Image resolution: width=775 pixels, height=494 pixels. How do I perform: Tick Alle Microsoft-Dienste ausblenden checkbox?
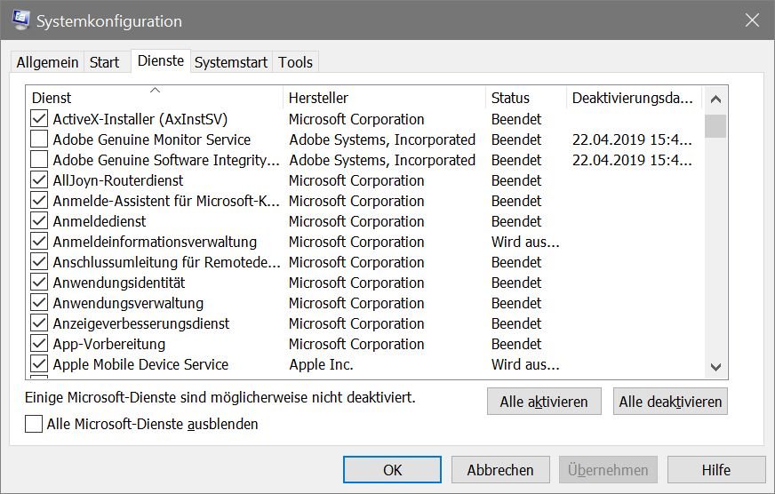click(34, 424)
